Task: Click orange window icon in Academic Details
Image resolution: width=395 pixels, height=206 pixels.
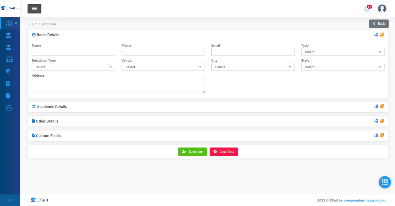Action: (x=382, y=106)
